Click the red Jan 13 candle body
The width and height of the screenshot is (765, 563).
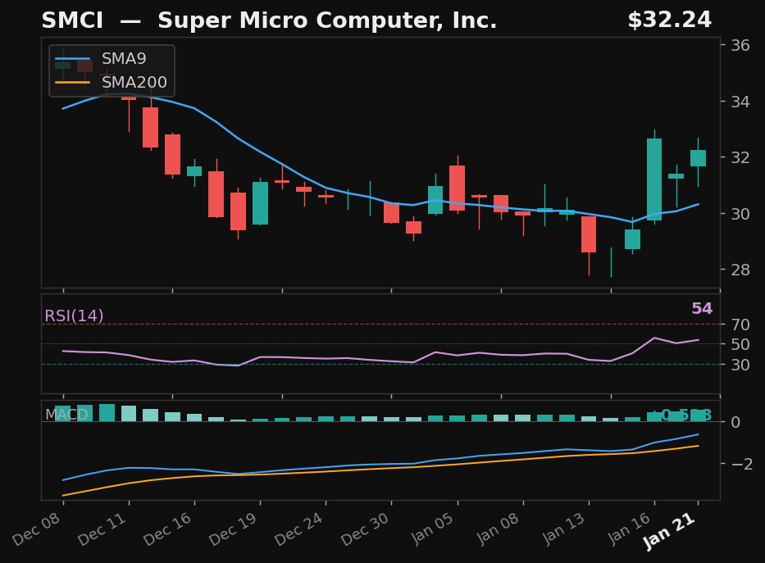[589, 234]
